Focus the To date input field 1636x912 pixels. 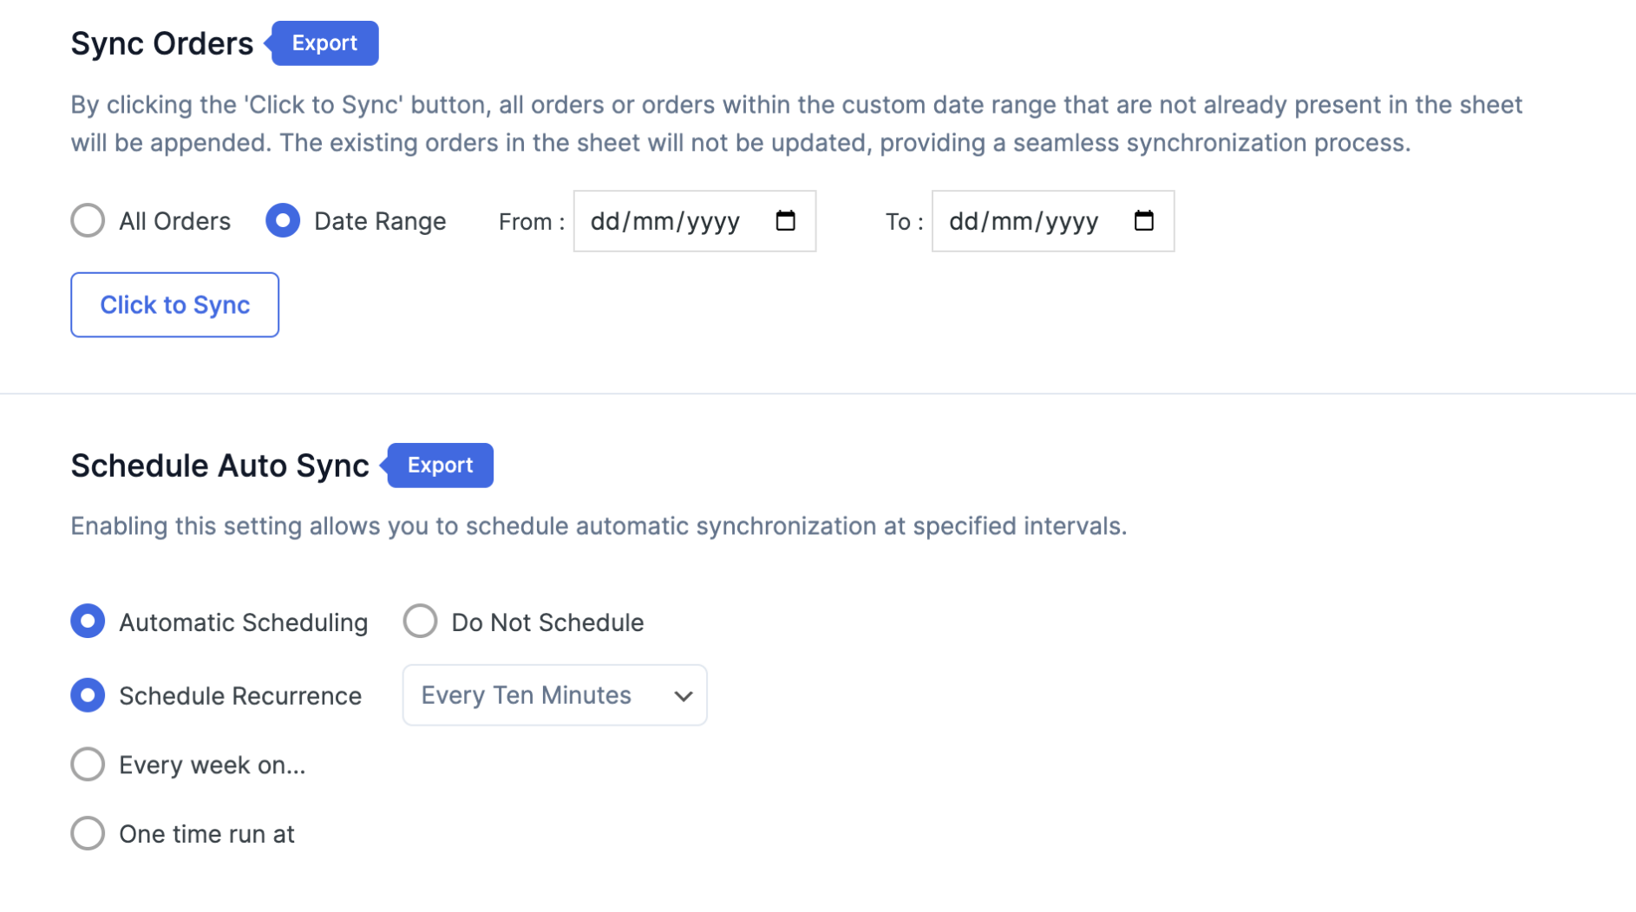tap(1052, 221)
